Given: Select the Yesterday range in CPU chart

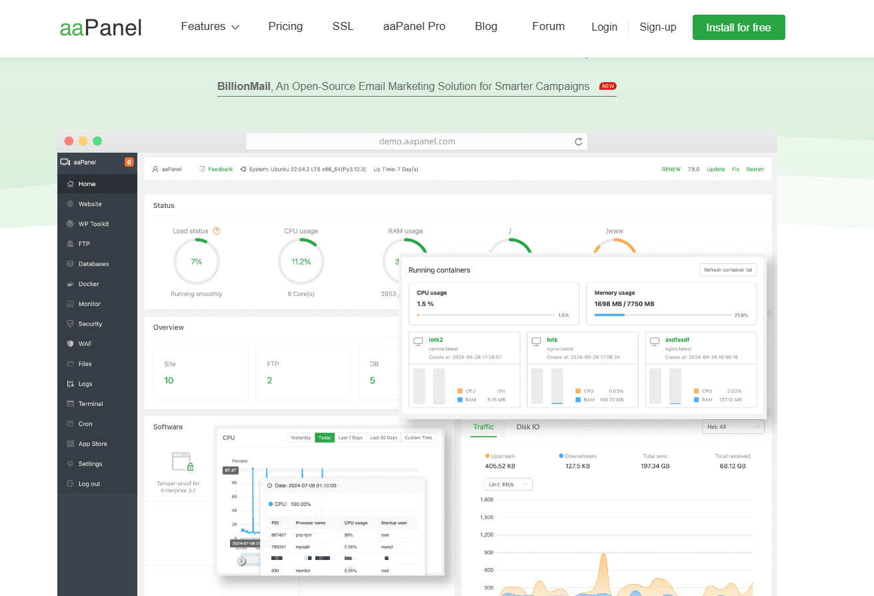Looking at the screenshot, I should 301,437.
